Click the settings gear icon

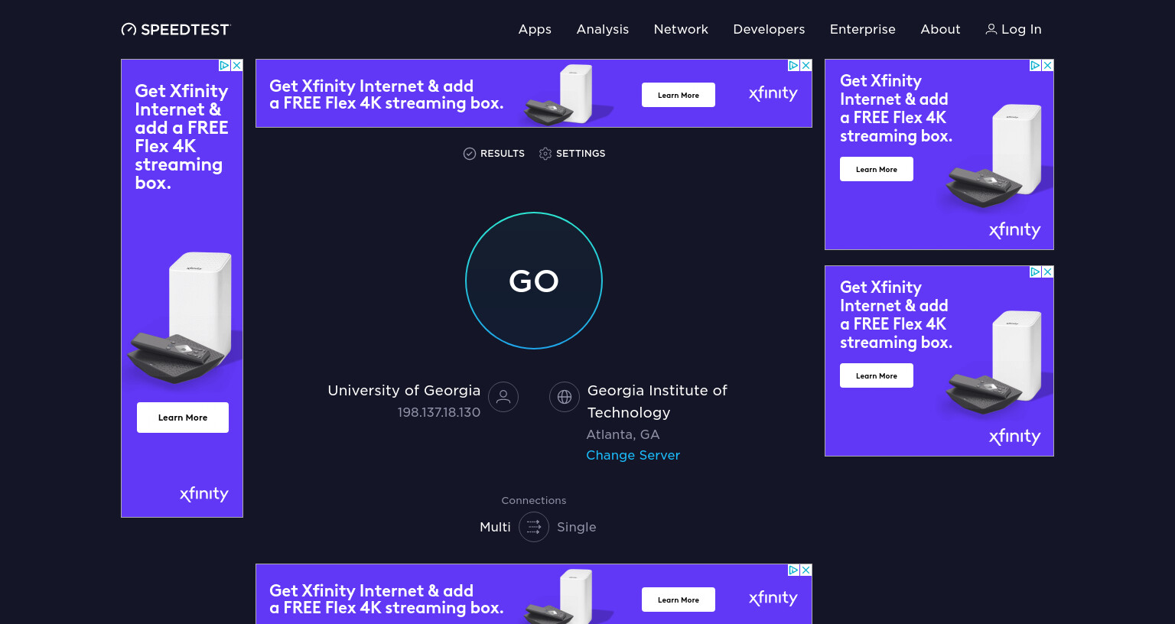(545, 154)
